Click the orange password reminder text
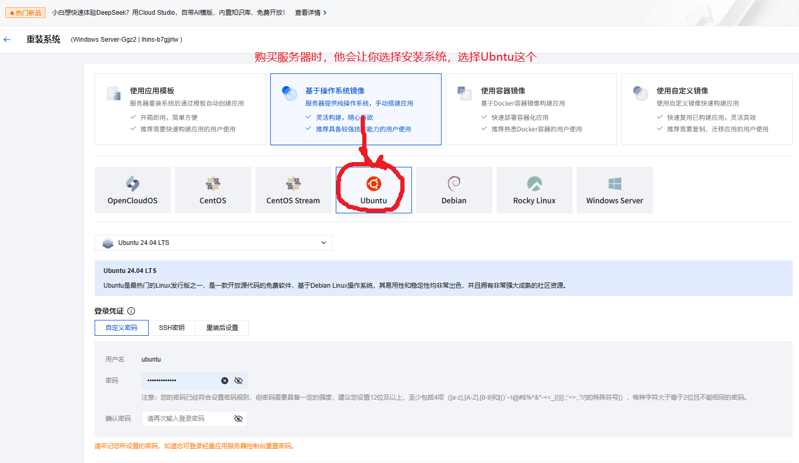The image size is (799, 463). (x=195, y=446)
